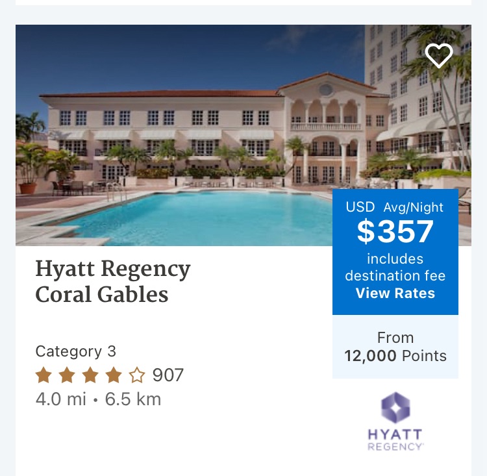Click the first filled rating star
The image size is (487, 476).
click(44, 375)
